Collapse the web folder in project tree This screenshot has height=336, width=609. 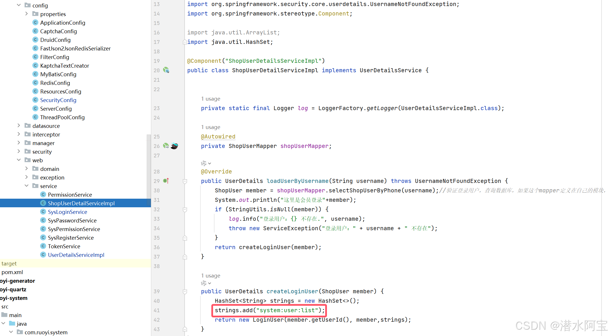19,160
